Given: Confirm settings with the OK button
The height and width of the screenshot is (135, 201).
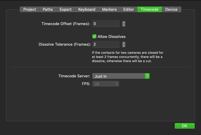Looking at the screenshot, I should click(x=185, y=126).
